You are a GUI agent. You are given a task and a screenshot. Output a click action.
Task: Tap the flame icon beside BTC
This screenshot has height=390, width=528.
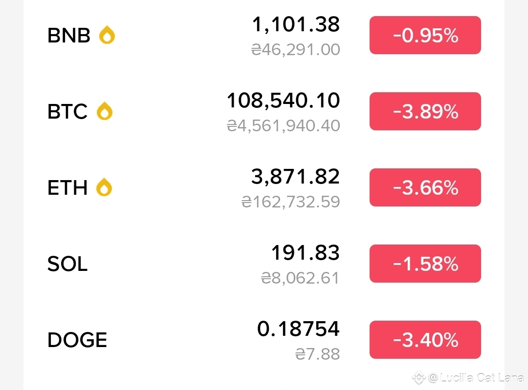(105, 111)
